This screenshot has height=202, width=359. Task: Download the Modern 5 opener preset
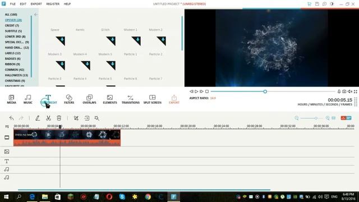(x=111, y=65)
